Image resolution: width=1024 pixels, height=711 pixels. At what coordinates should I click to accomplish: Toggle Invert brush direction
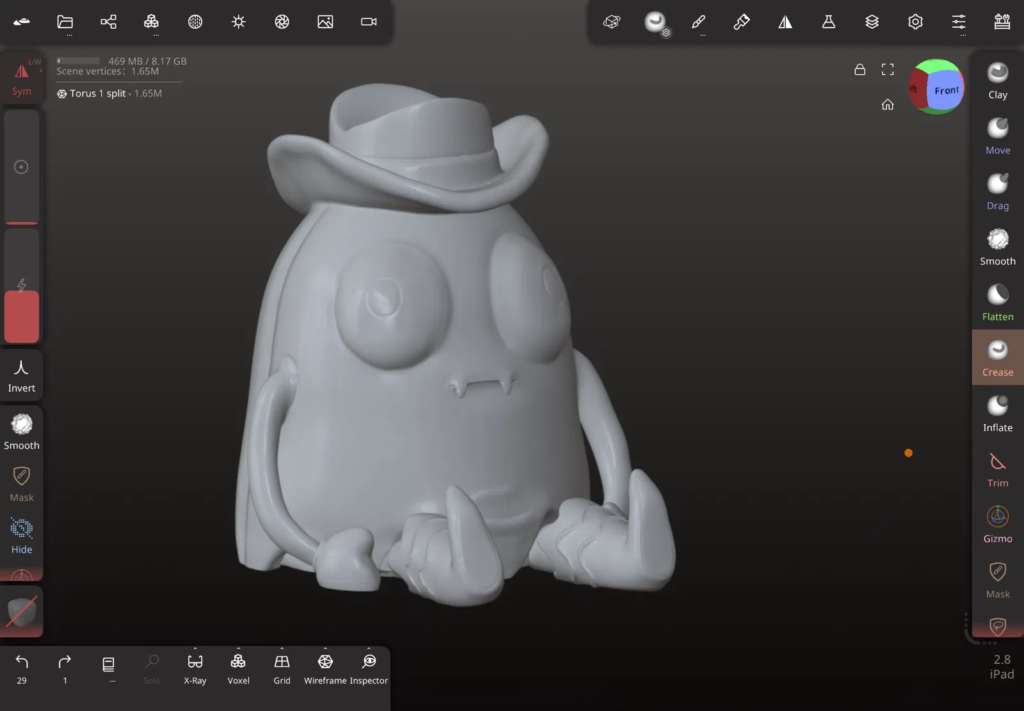click(22, 374)
